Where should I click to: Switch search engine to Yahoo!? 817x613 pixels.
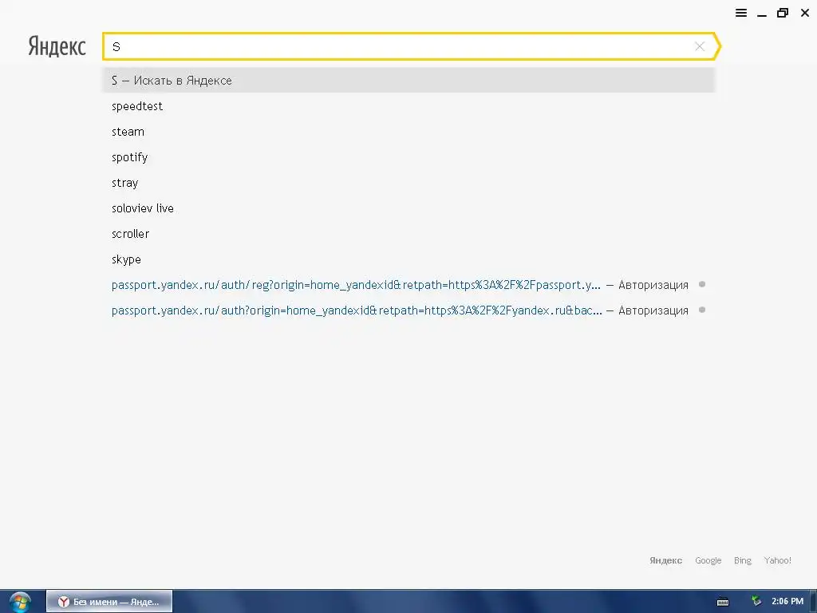pyautogui.click(x=777, y=560)
